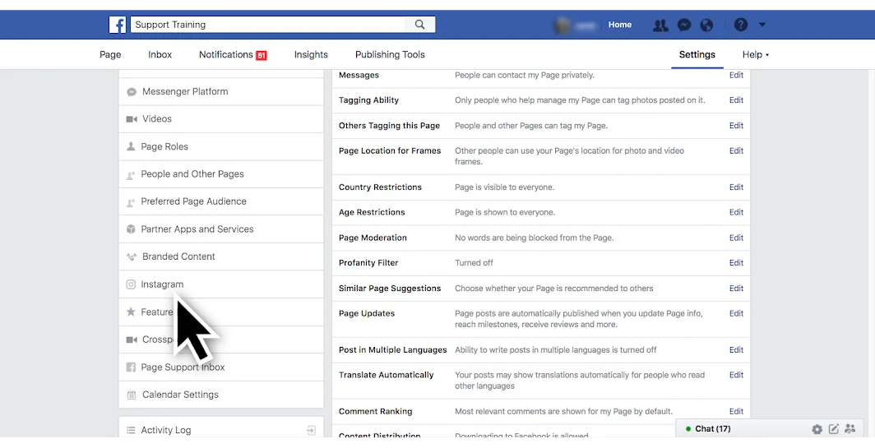Edit Page Location for Frames setting
Image resolution: width=875 pixels, height=448 pixels.
coord(736,150)
